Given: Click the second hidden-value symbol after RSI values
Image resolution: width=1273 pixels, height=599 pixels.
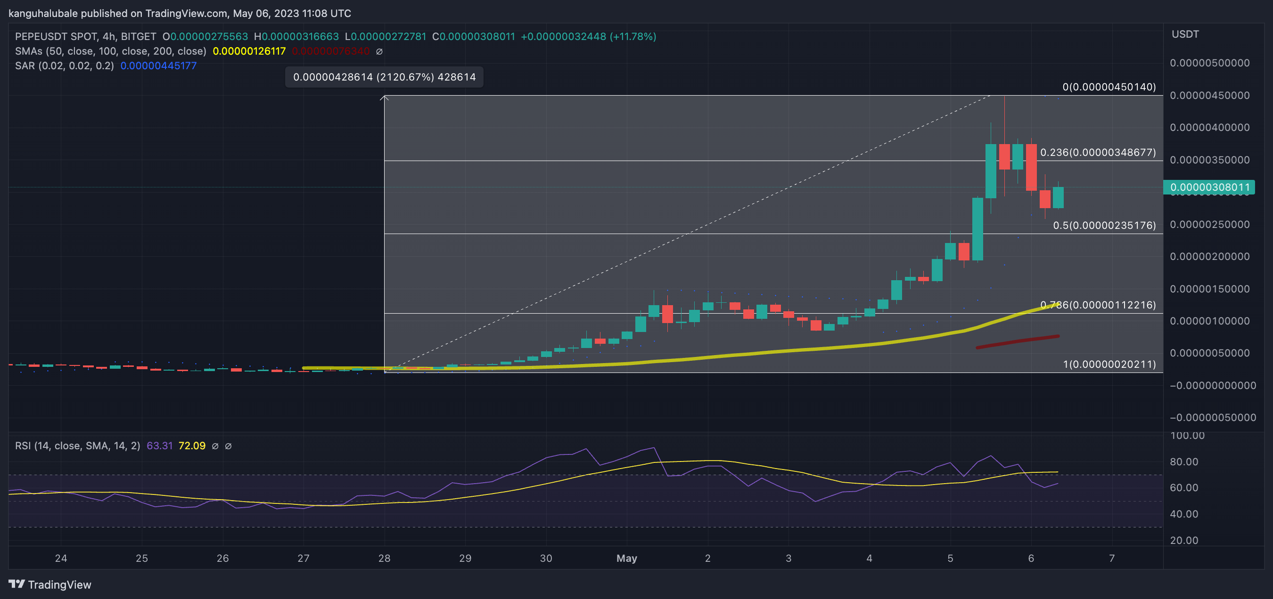Looking at the screenshot, I should tap(228, 446).
